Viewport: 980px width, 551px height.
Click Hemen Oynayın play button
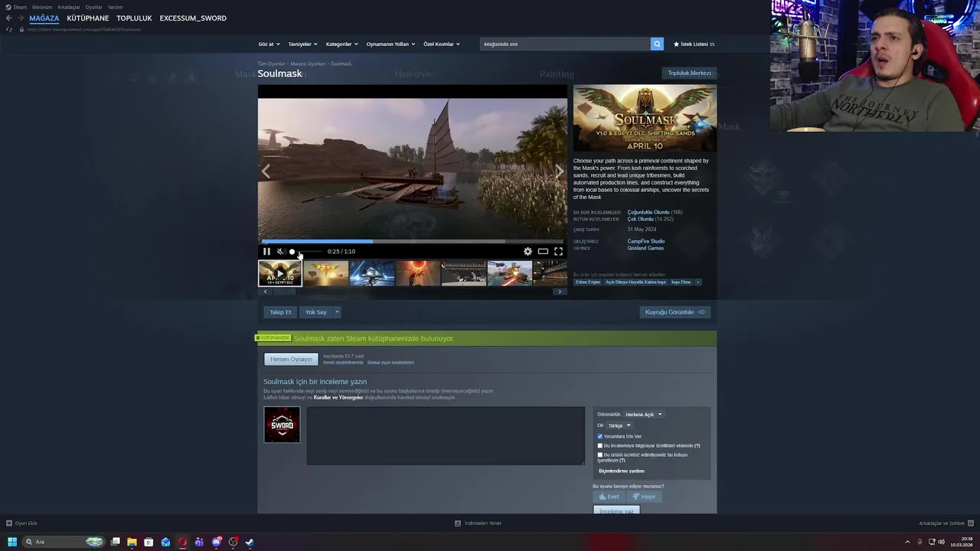(291, 359)
